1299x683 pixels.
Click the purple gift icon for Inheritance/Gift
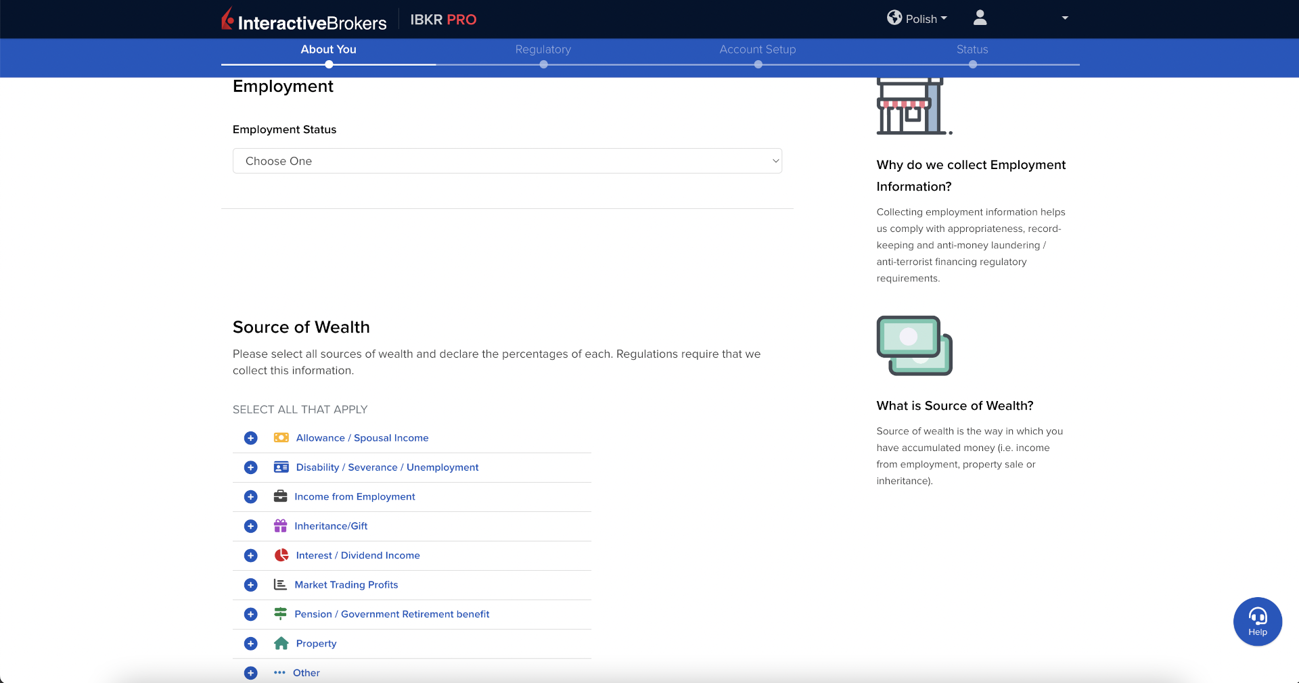pos(280,526)
